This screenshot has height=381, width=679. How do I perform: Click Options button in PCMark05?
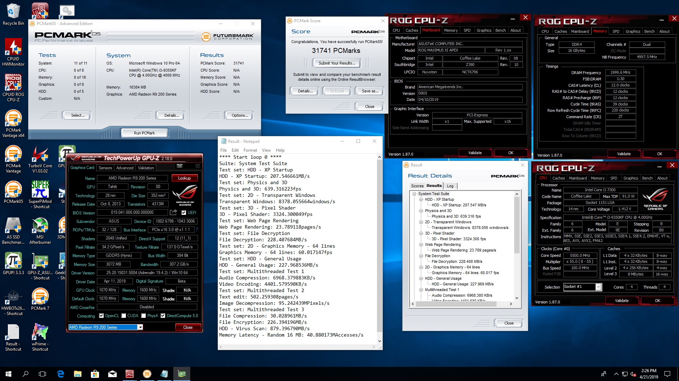pos(240,115)
